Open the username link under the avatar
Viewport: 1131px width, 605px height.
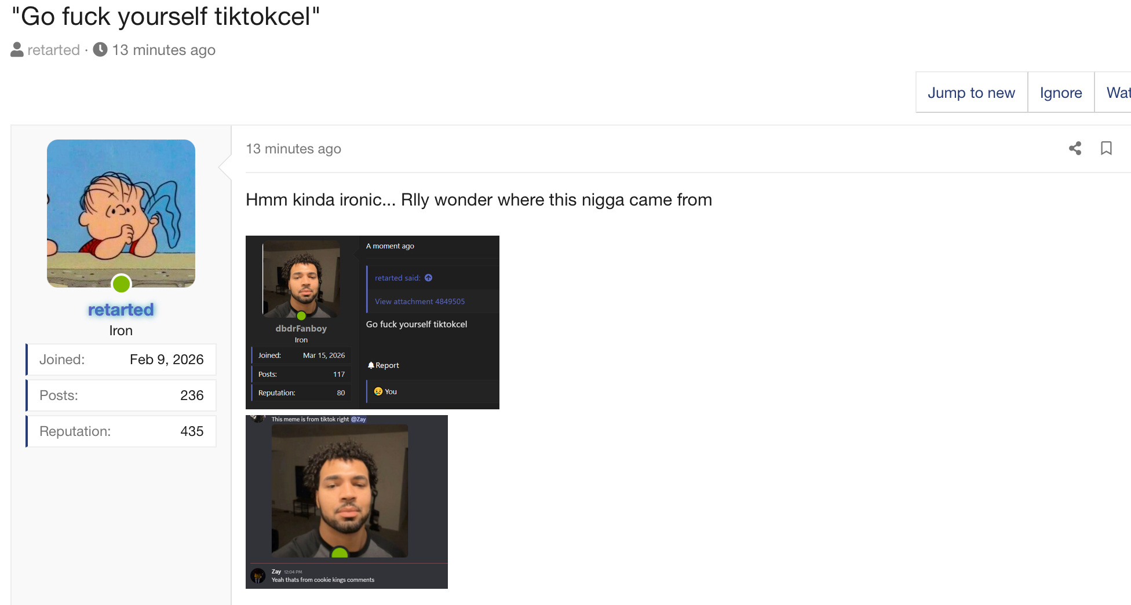click(121, 310)
